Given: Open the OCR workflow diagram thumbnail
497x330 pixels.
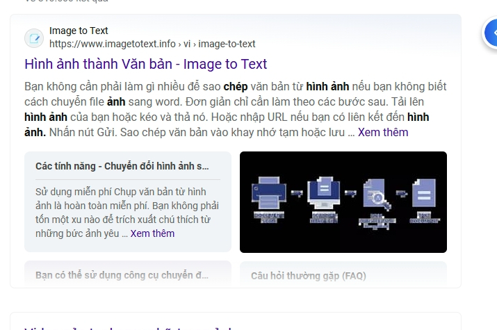Looking at the screenshot, I should point(343,202).
